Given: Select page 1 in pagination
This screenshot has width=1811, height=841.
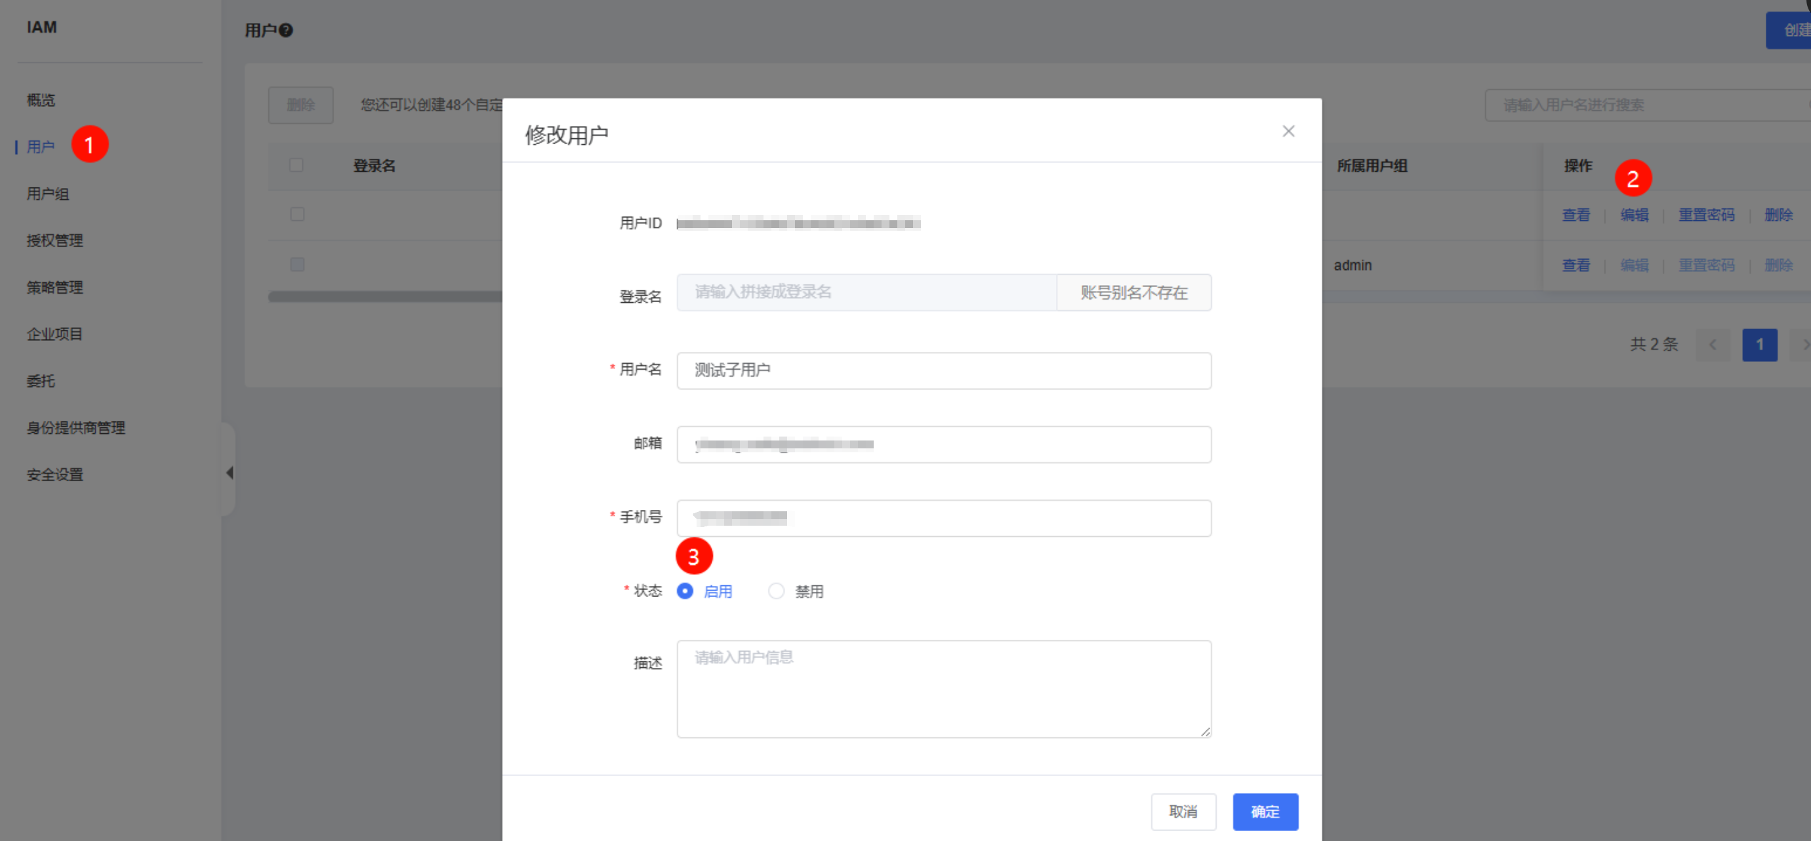Looking at the screenshot, I should pyautogui.click(x=1760, y=344).
